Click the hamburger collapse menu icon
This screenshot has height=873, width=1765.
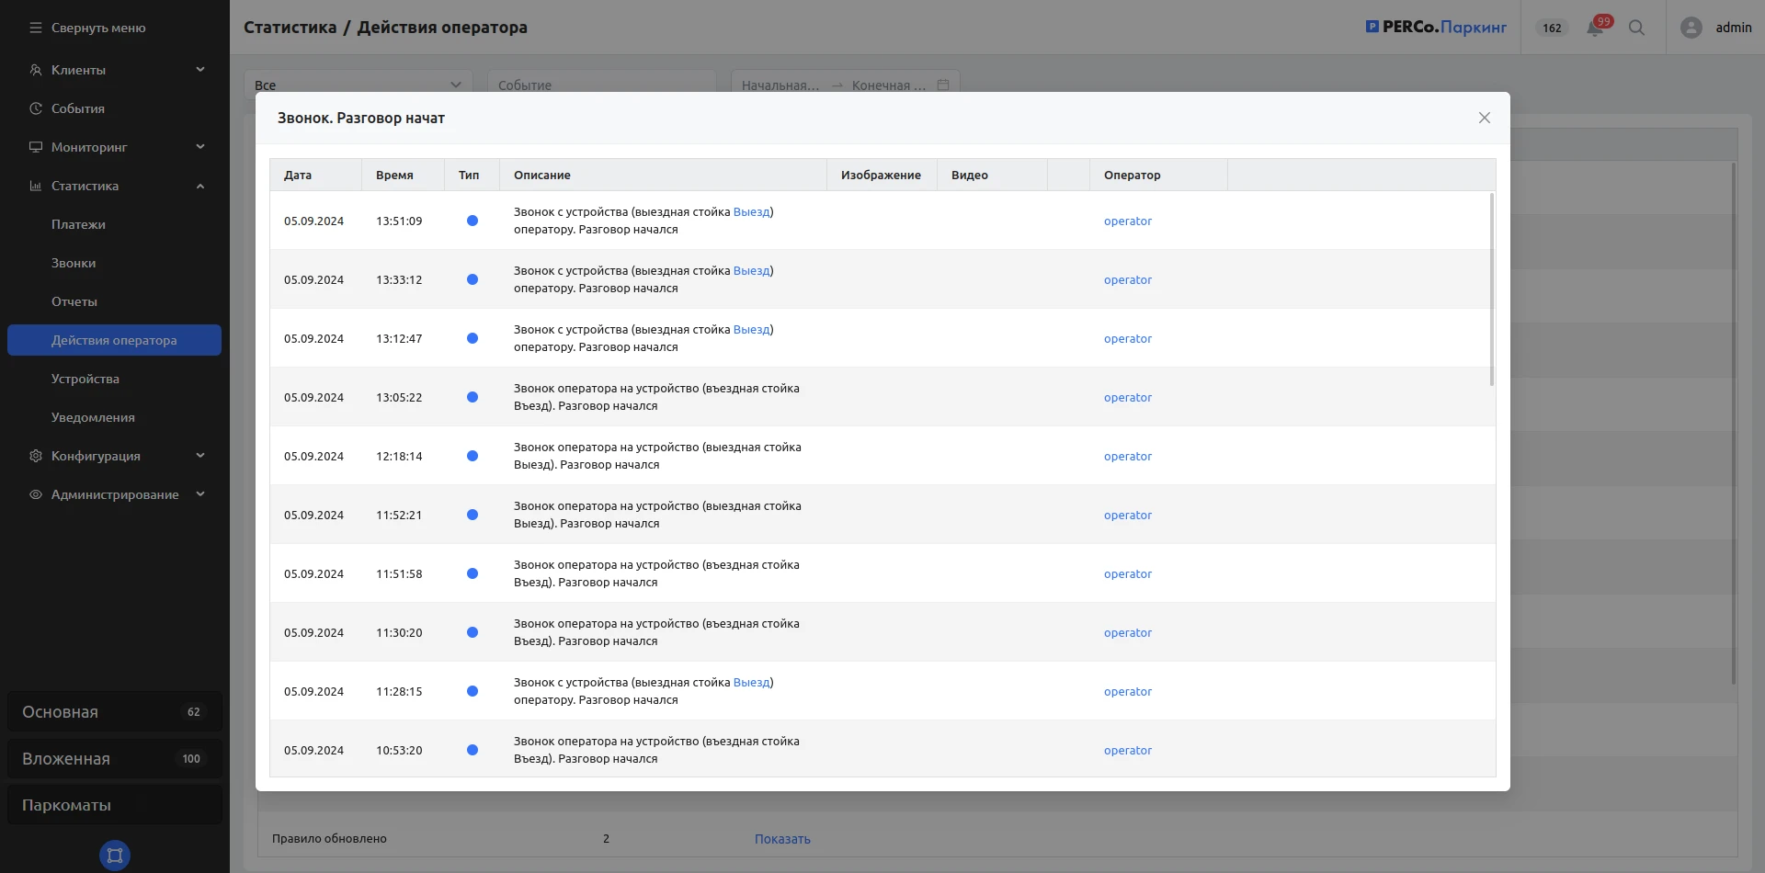point(36,28)
